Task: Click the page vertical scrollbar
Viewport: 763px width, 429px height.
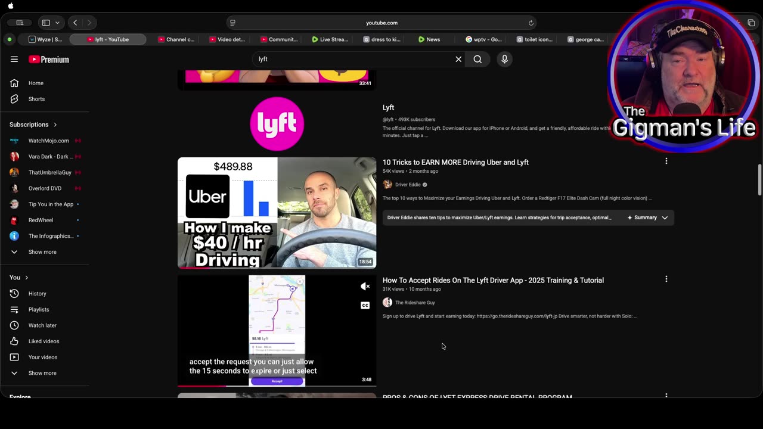Action: click(x=759, y=179)
